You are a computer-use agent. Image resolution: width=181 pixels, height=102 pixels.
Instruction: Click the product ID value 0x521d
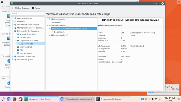(124, 49)
